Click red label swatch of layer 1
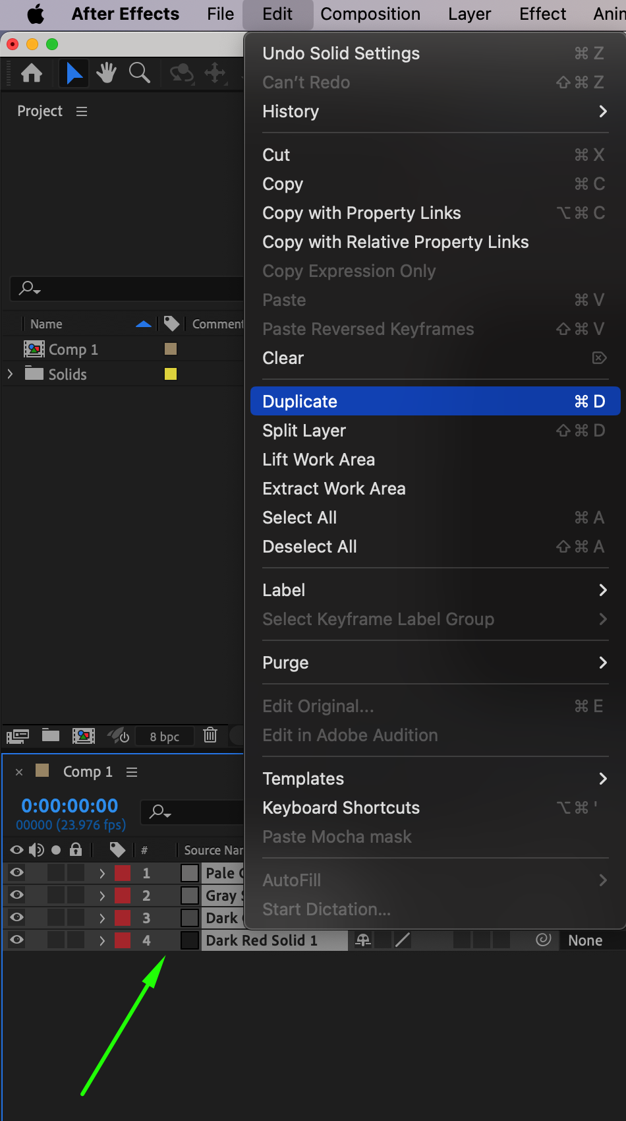626x1121 pixels. [x=123, y=873]
